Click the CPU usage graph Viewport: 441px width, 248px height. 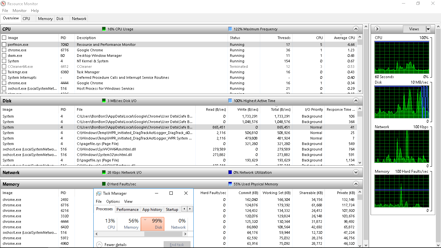(x=402, y=57)
